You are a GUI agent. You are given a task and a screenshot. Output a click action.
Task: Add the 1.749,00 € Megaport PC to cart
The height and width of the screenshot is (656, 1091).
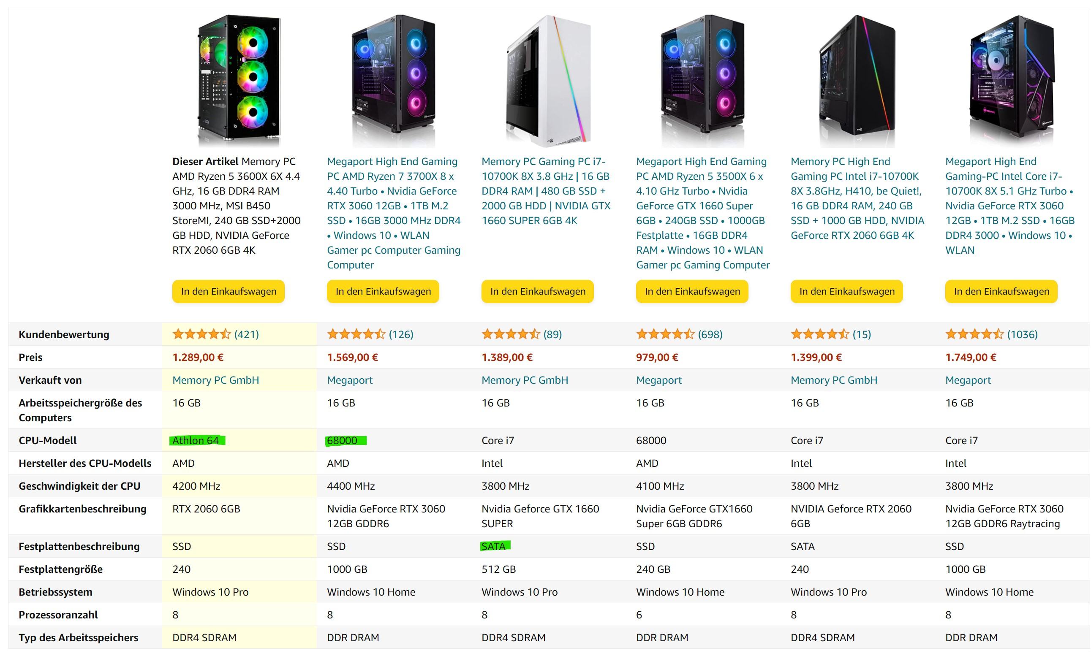tap(1001, 291)
